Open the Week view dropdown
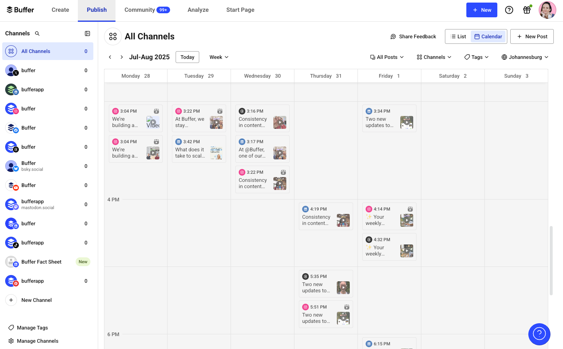 coord(218,57)
